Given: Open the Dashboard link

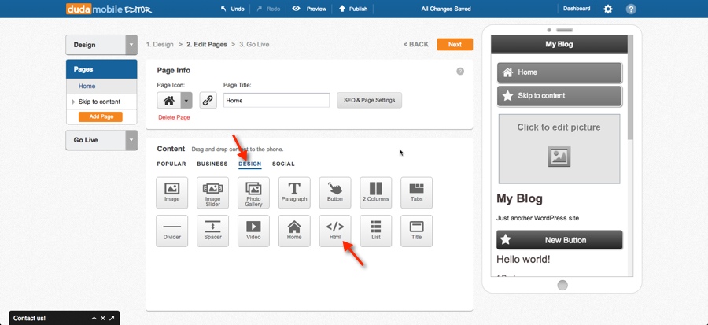Looking at the screenshot, I should pos(577,9).
